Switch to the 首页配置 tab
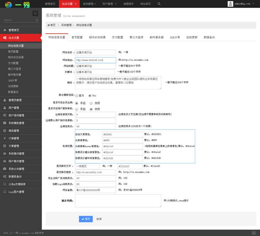Image resolution: width=260 pixels, height=236 pixels. click(77, 38)
